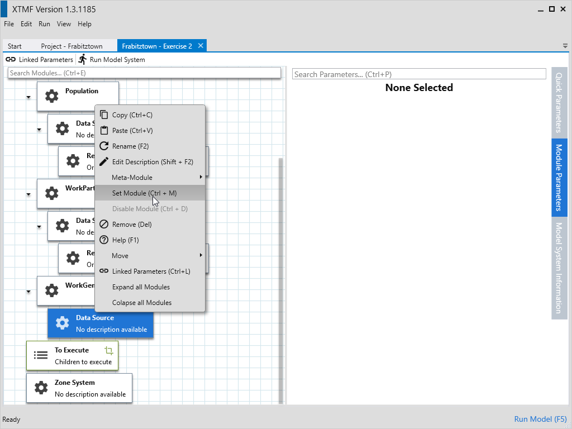Image resolution: width=572 pixels, height=429 pixels.
Task: Click the module list vertical scrollbar
Action: point(281,279)
